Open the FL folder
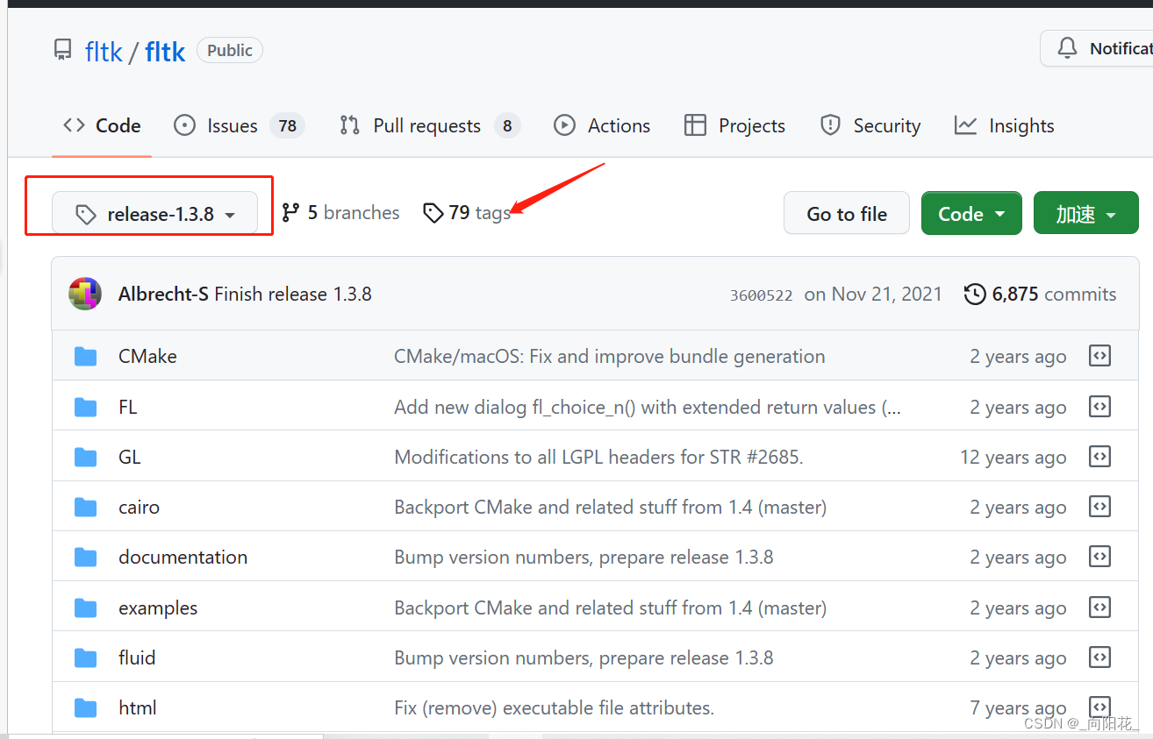The height and width of the screenshot is (739, 1153). pos(128,408)
